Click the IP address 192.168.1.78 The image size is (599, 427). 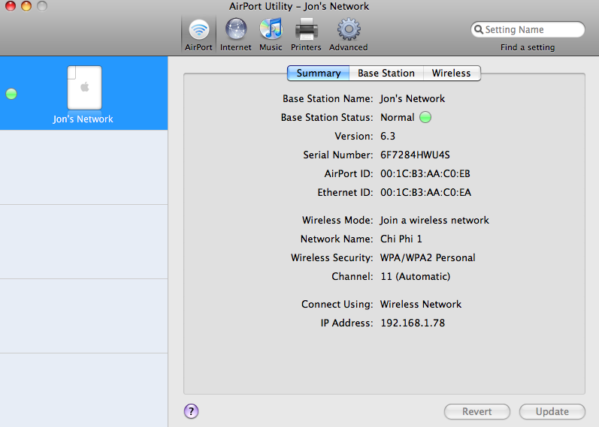[x=413, y=323]
